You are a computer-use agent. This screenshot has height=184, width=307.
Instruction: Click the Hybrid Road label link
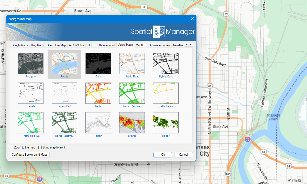(132, 77)
